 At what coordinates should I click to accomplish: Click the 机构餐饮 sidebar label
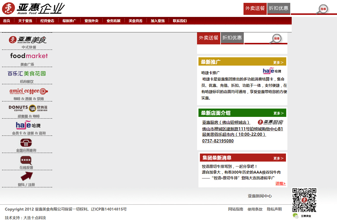coord(27,82)
